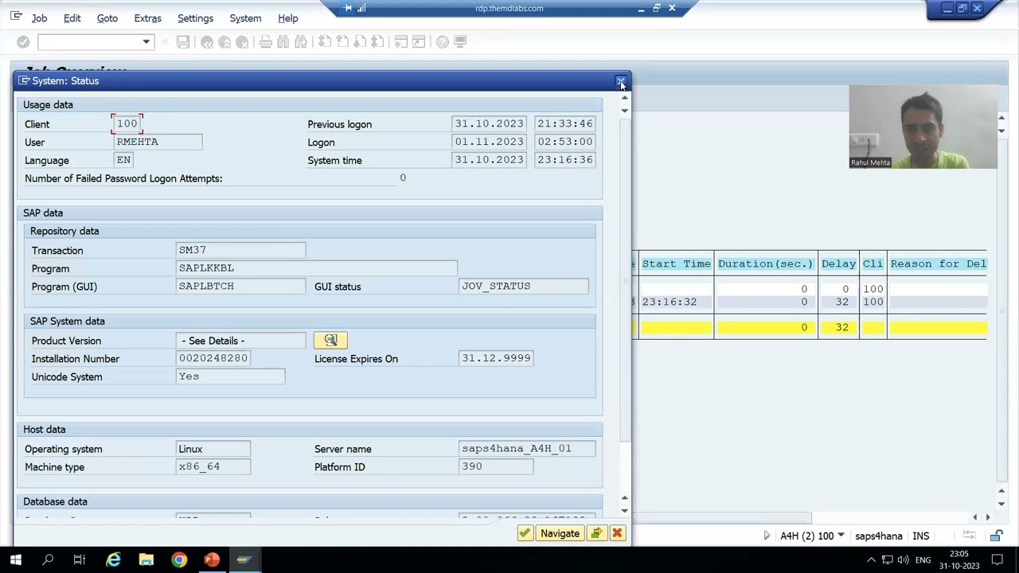This screenshot has height=573, width=1019.
Task: Click the Cancel icon in SAP toolbar
Action: pos(242,41)
